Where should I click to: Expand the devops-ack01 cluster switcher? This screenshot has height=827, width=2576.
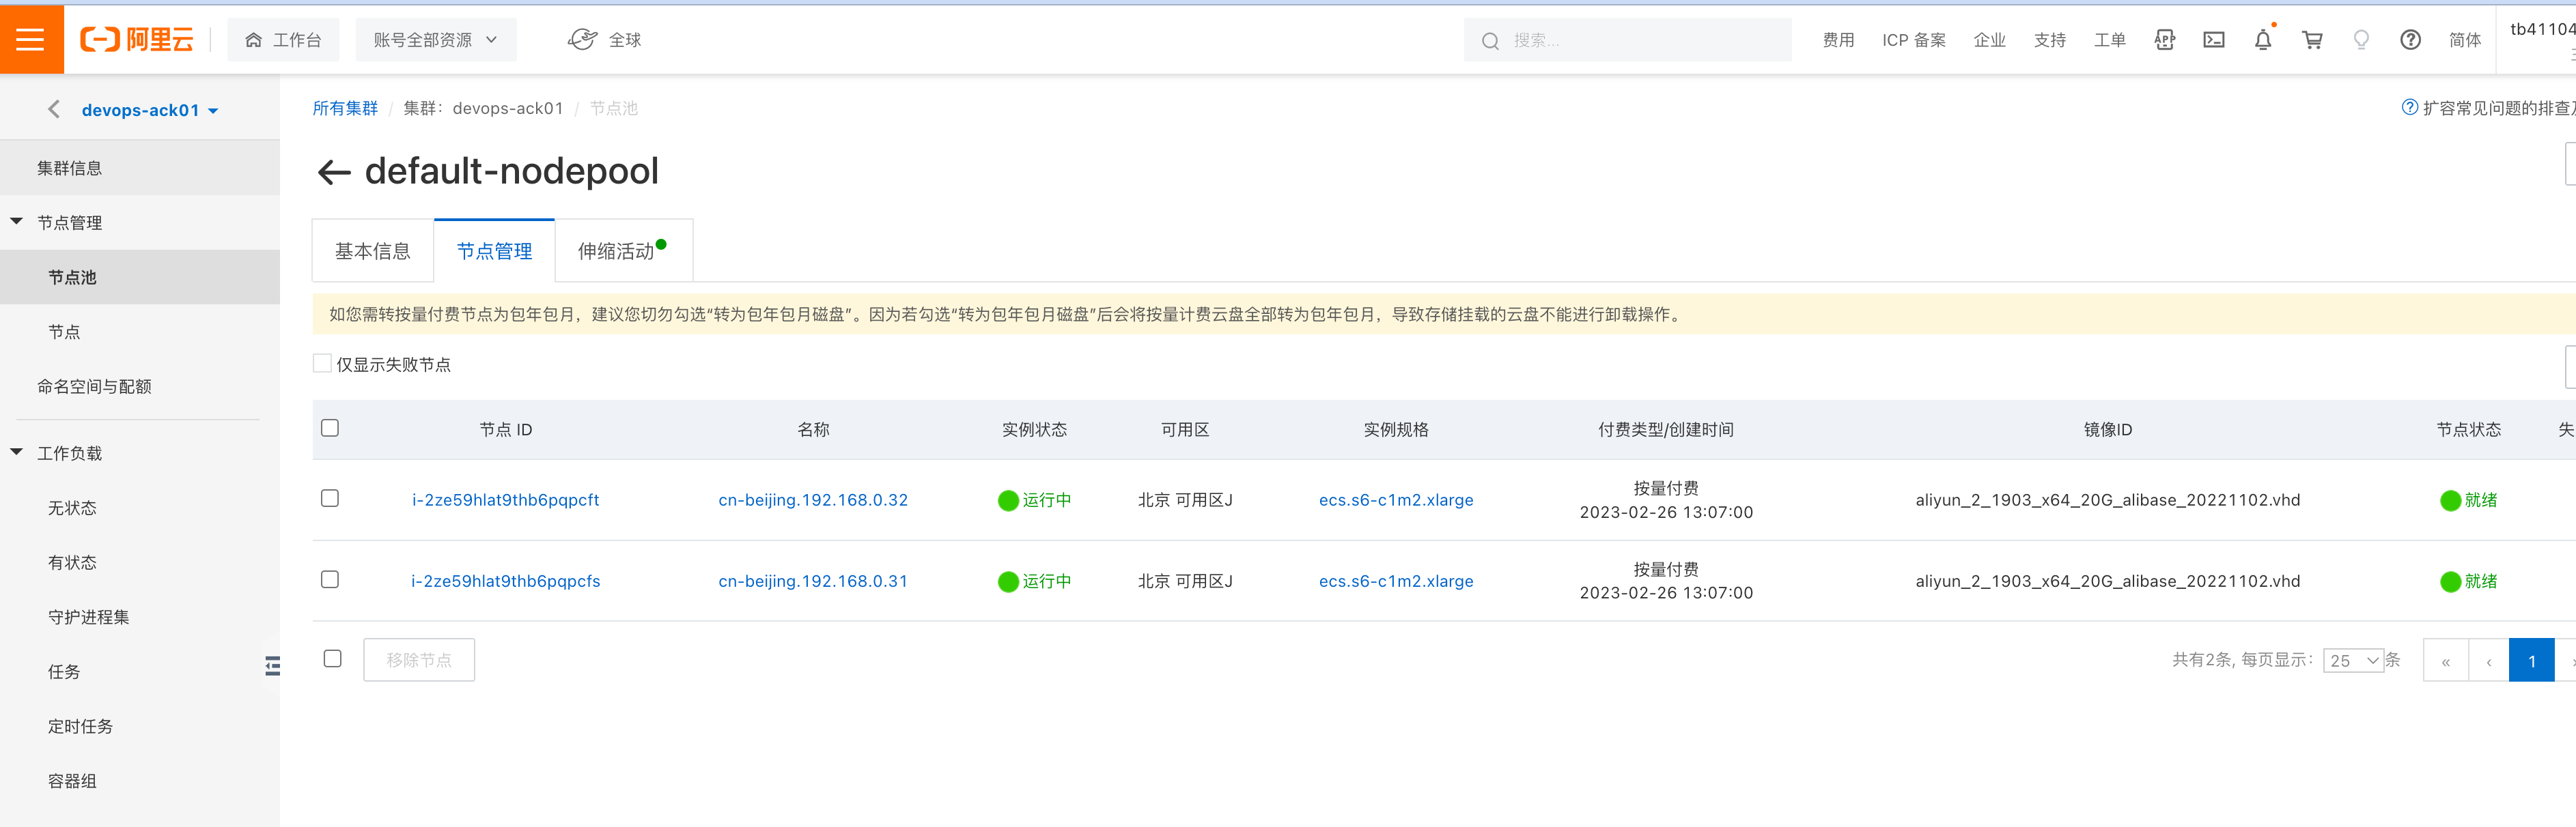150,110
